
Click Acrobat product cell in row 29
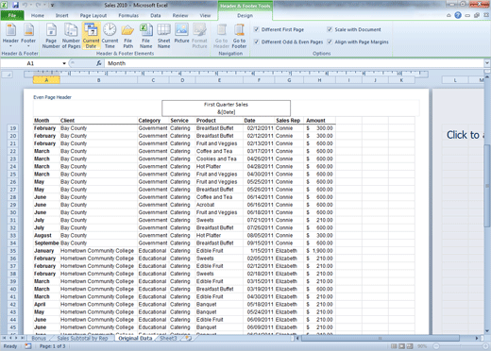[219, 205]
